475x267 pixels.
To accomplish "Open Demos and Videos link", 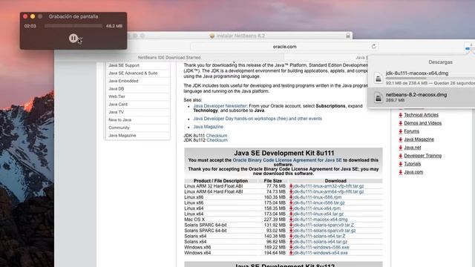I will (x=422, y=123).
